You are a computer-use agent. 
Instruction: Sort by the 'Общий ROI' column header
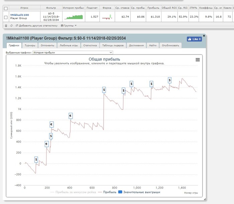click(169, 8)
